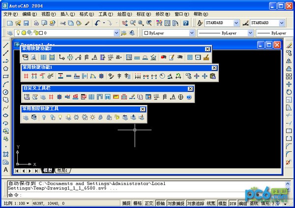Click the Save icon in standard toolbar
295x208 pixels.
[26, 23]
